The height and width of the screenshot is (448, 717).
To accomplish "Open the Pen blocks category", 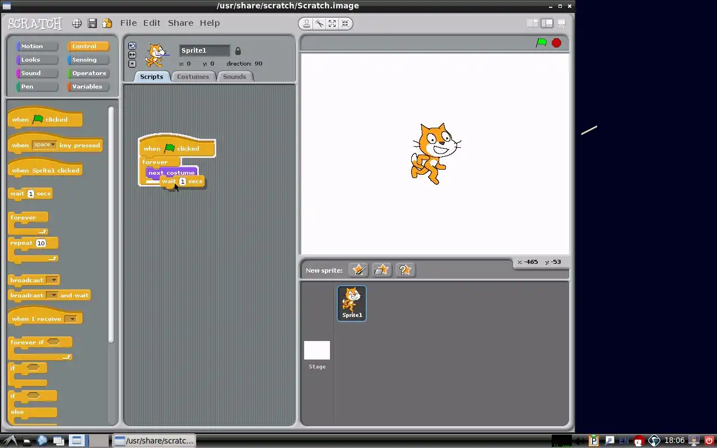I will tap(37, 87).
